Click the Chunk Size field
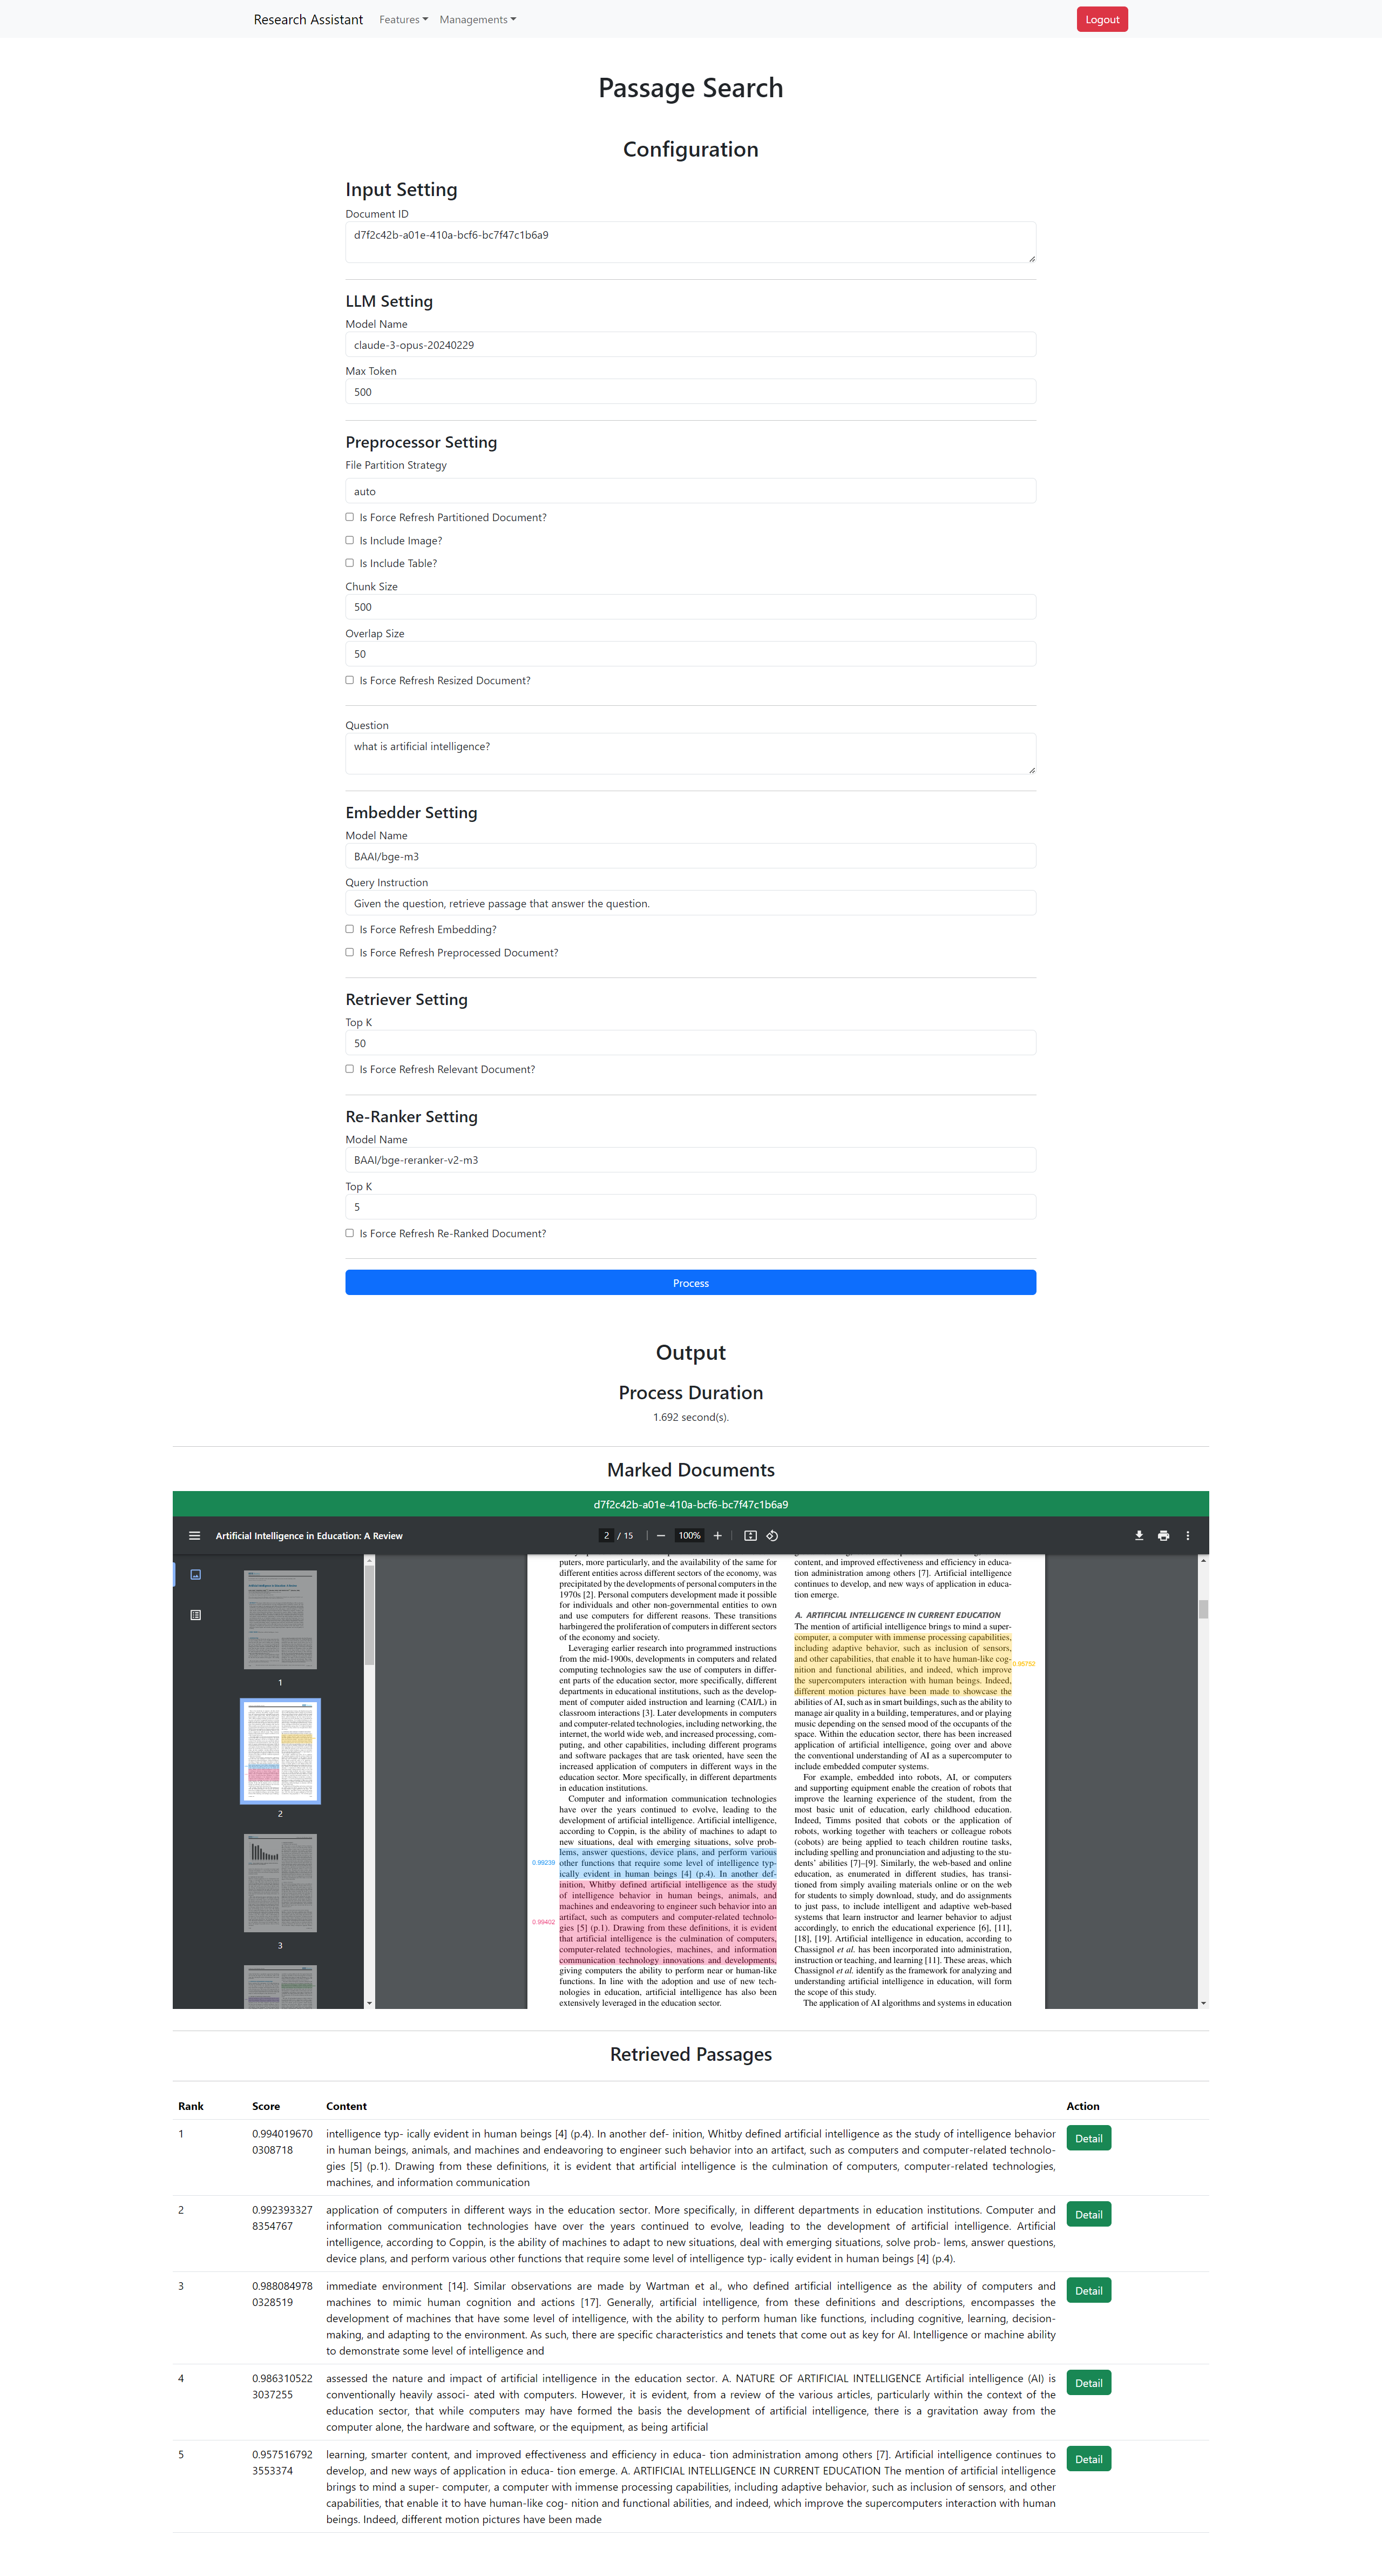Image resolution: width=1382 pixels, height=2576 pixels. pyautogui.click(x=690, y=607)
